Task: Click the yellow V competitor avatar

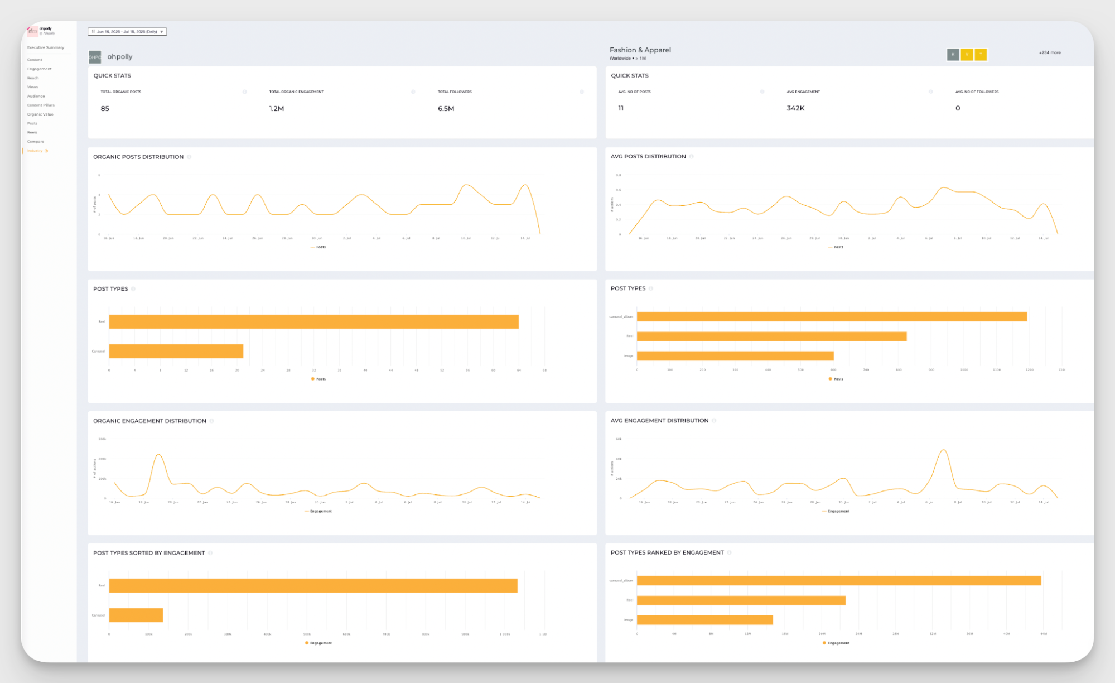Action: 967,54
